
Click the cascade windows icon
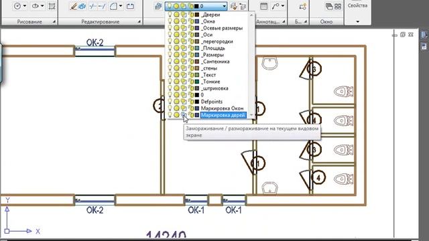pyautogui.click(x=329, y=6)
